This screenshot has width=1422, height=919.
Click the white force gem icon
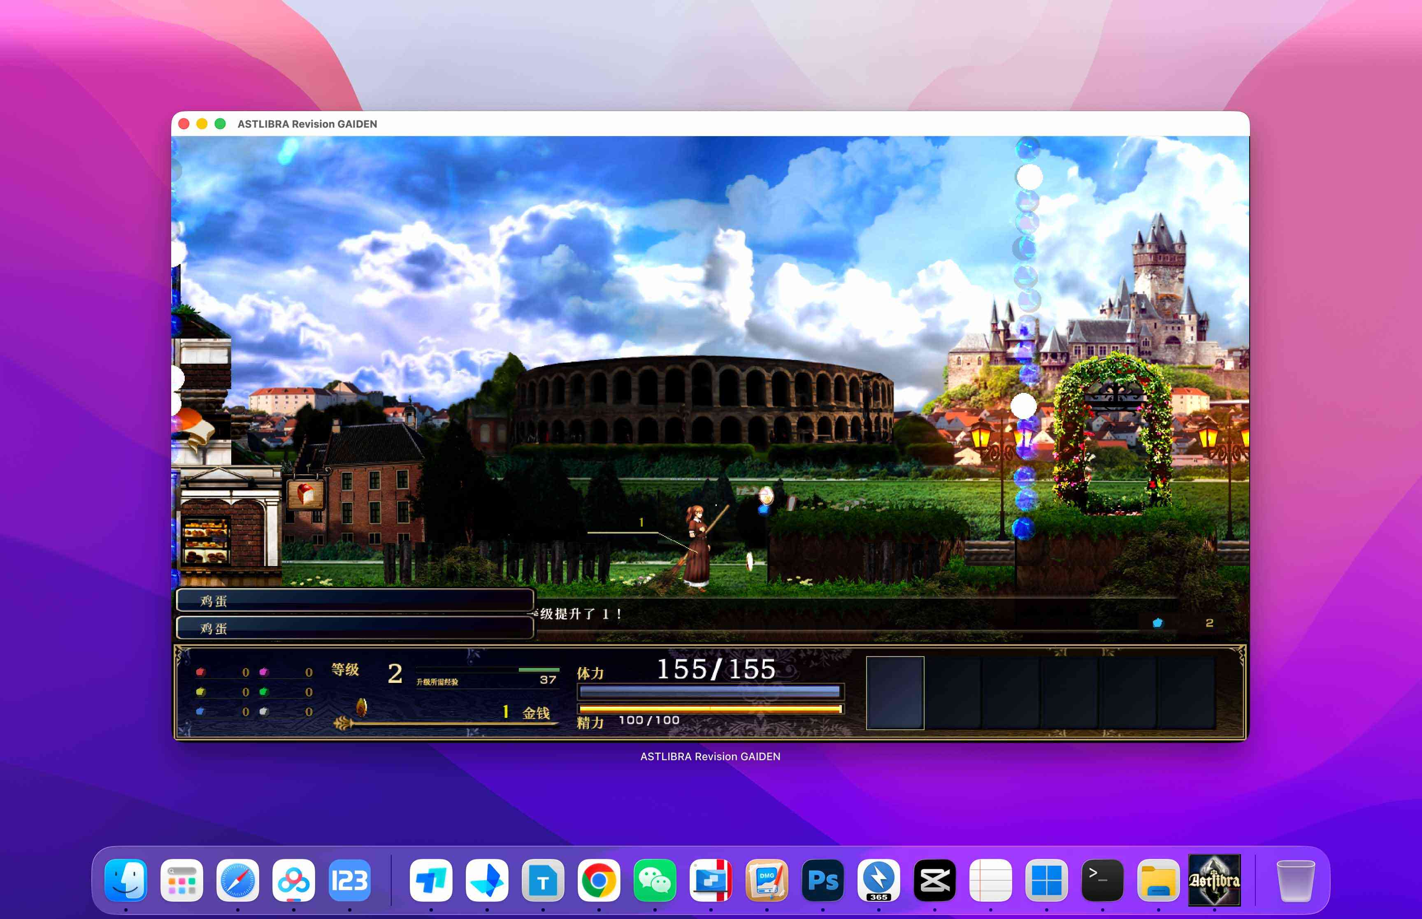coord(264,711)
